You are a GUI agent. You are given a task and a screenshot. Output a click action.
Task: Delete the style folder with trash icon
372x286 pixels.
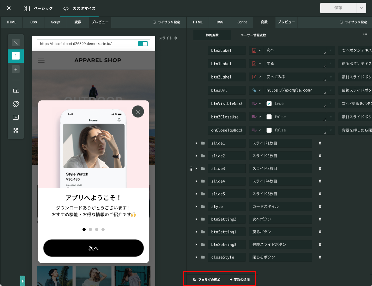[320, 207]
